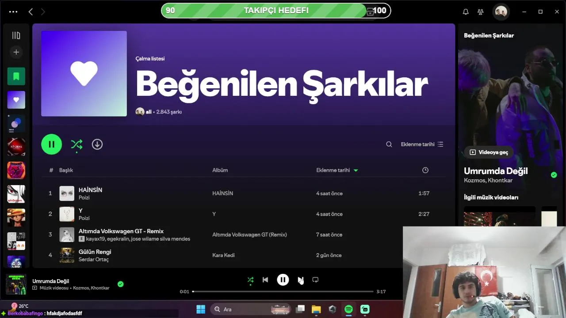Sort by Eklenme tarihi column header

point(337,170)
